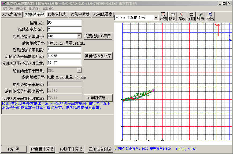This screenshot has height=154, width=233.
Task: Switch to the F4集中荷载 tab
Action: pyautogui.click(x=80, y=15)
